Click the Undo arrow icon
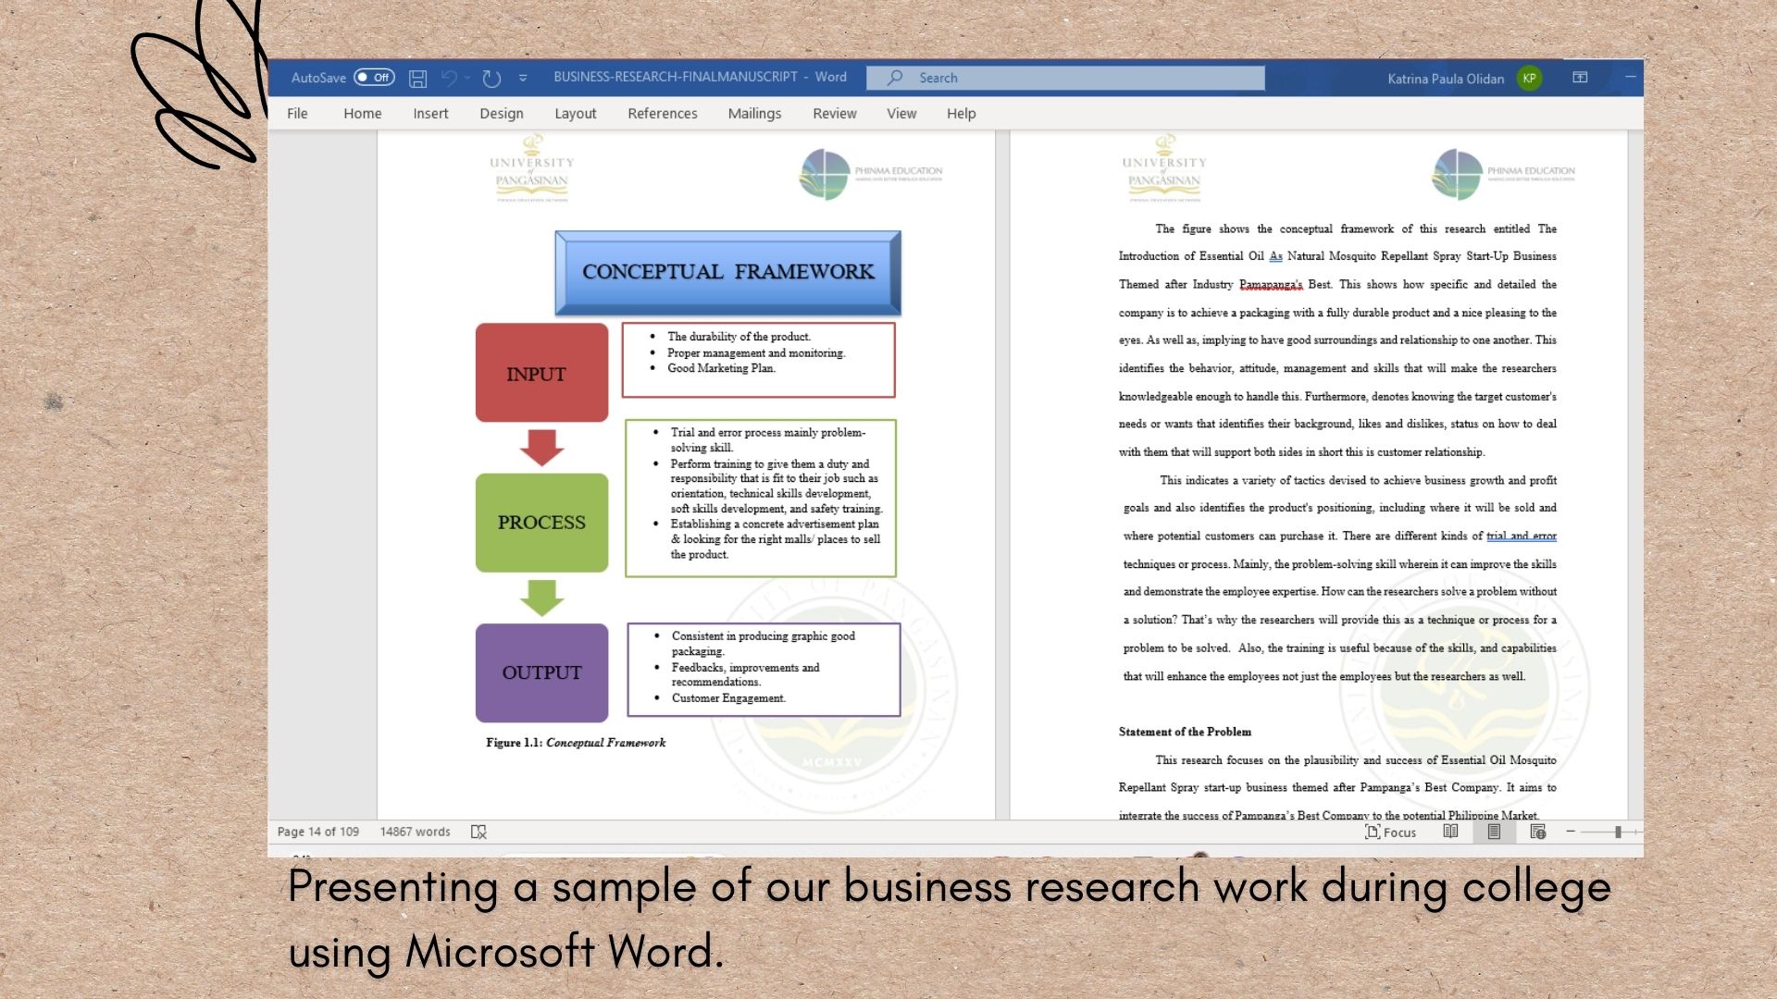1777x999 pixels. tap(449, 79)
